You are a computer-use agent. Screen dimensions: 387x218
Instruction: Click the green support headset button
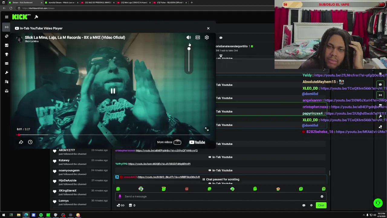pyautogui.click(x=378, y=203)
